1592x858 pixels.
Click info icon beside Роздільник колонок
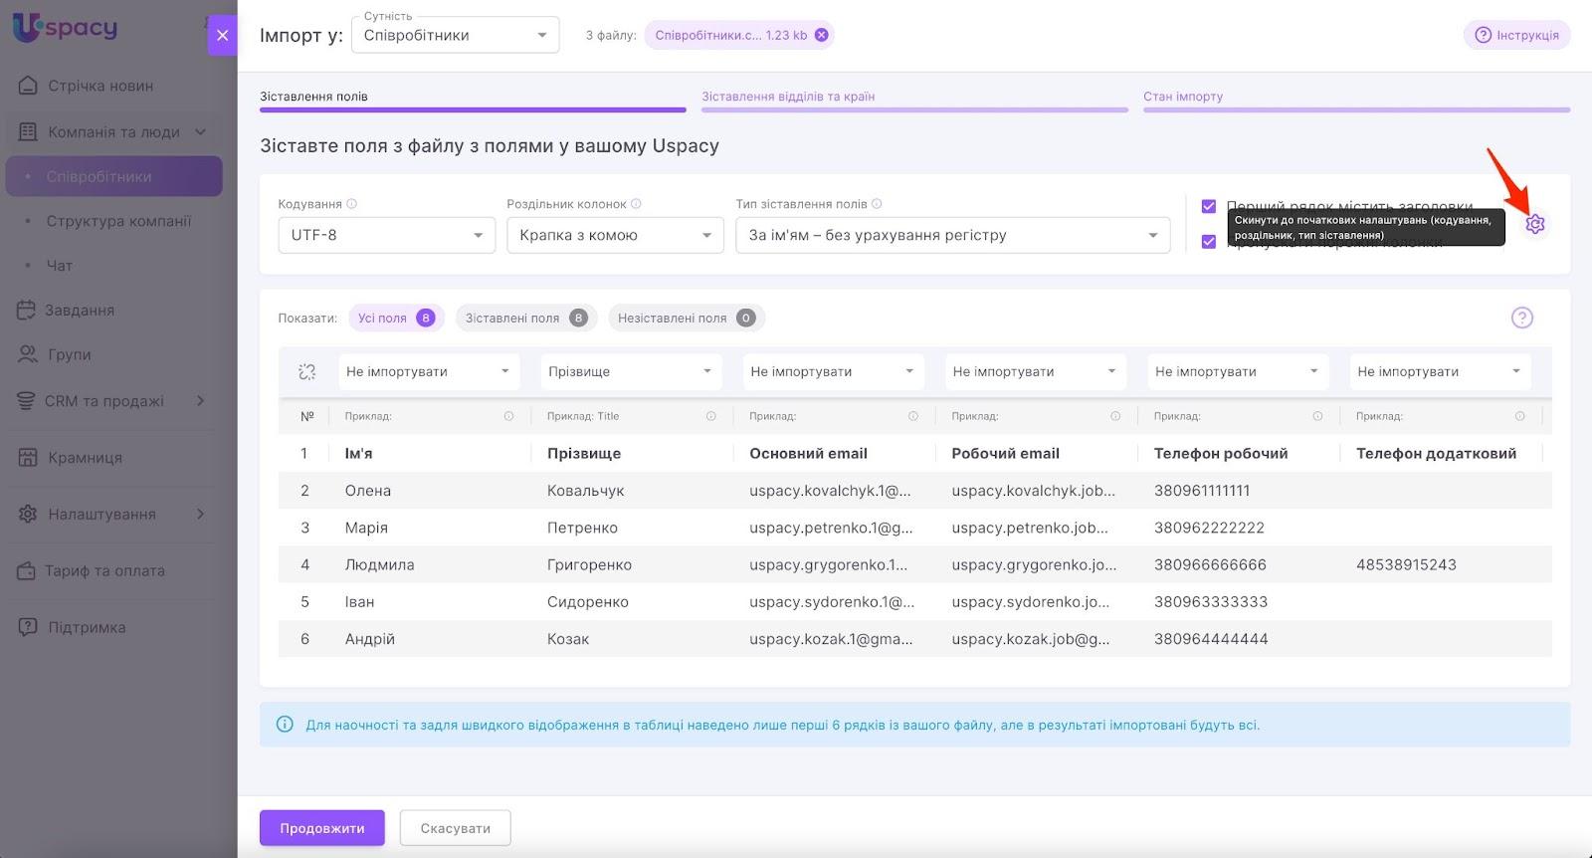click(x=636, y=204)
